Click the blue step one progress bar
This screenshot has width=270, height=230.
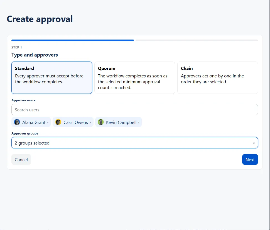73,40
